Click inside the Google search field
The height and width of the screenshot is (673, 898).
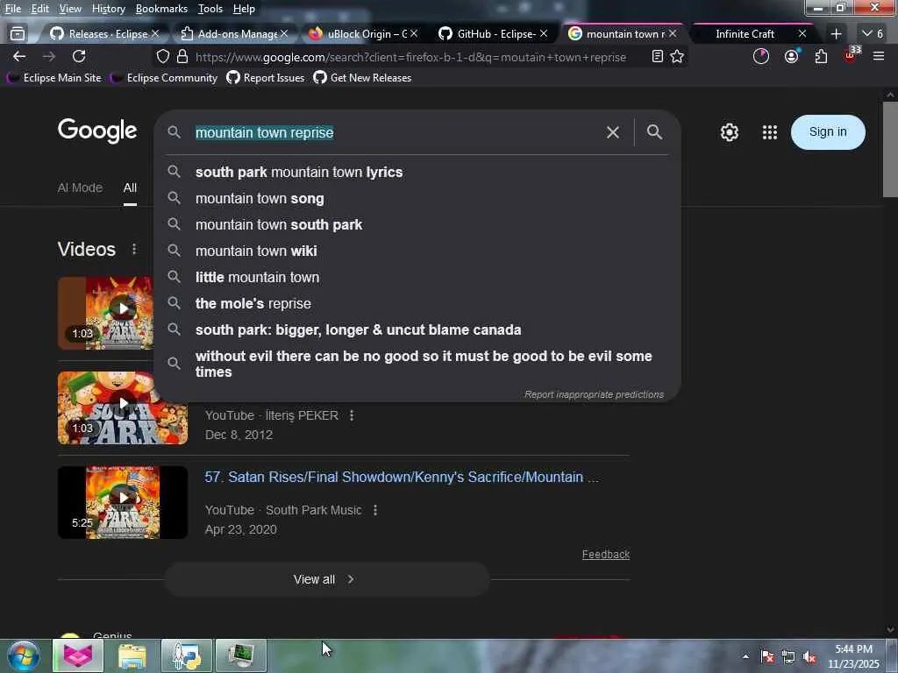click(x=396, y=132)
